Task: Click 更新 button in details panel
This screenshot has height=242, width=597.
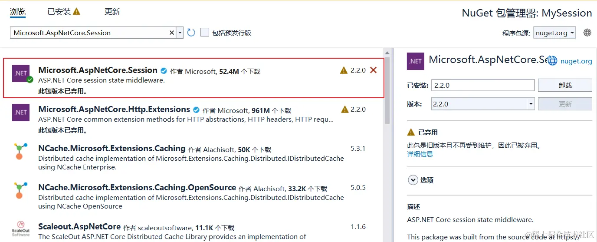Action: [x=565, y=104]
